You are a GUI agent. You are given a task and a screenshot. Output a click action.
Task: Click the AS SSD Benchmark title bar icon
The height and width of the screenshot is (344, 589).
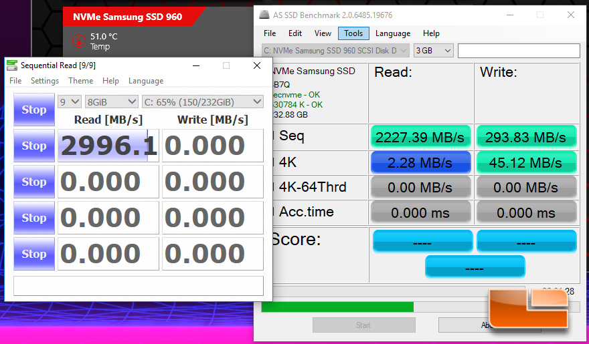pos(265,15)
